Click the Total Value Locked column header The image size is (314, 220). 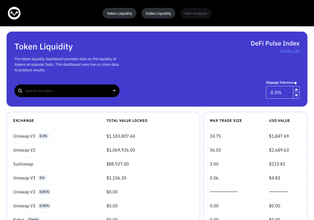pos(127,121)
